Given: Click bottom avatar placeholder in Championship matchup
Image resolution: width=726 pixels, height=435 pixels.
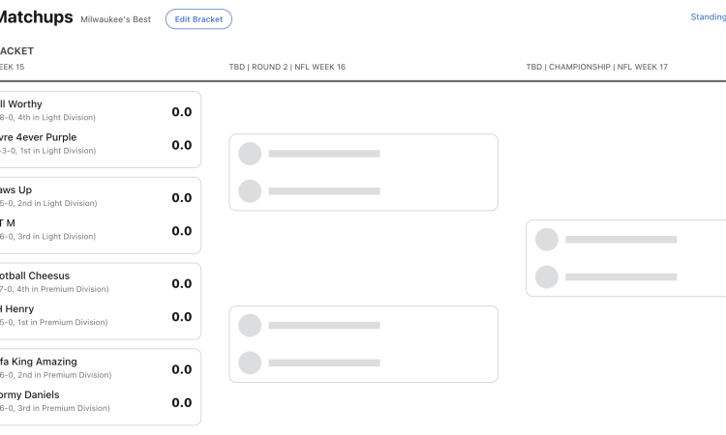Looking at the screenshot, I should click(547, 276).
